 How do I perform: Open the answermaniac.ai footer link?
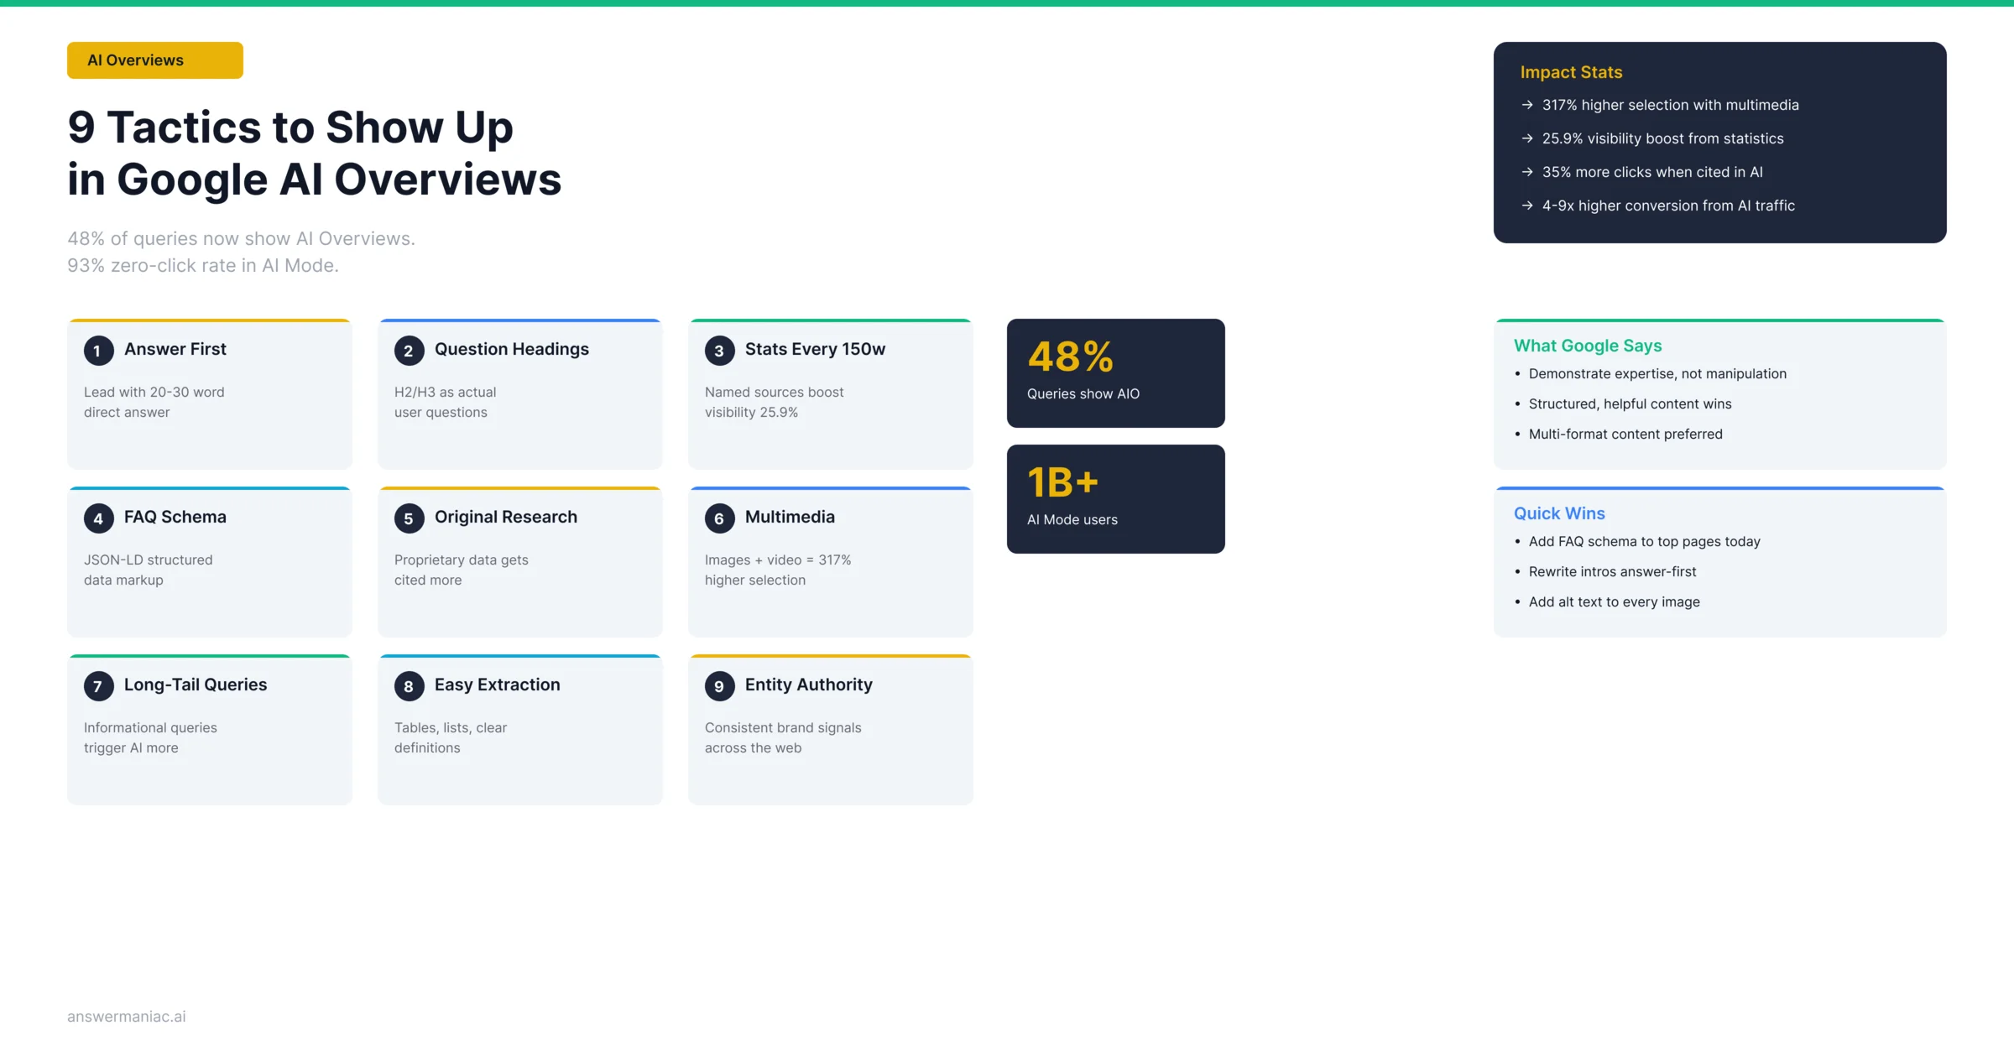tap(127, 1017)
